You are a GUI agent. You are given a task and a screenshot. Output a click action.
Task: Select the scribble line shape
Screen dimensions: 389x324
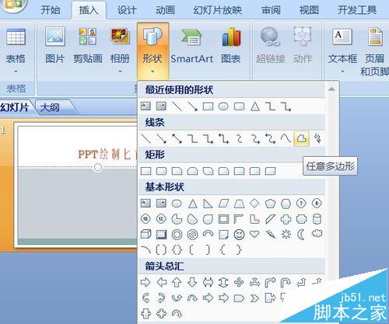317,138
